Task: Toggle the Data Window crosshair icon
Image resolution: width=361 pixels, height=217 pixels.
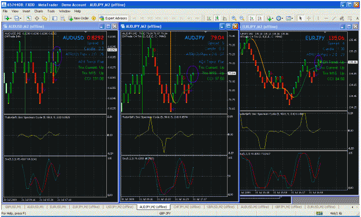Action: coord(36,18)
